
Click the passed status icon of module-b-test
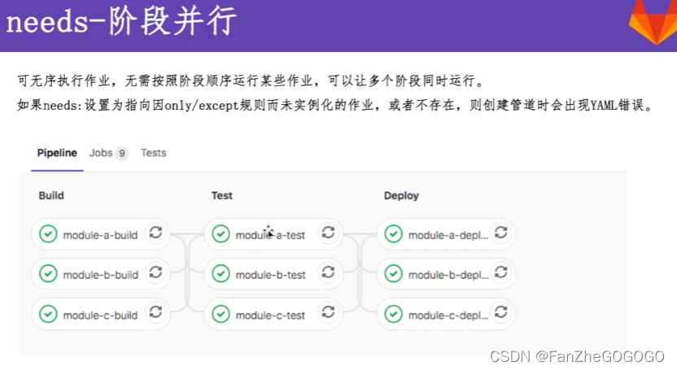click(x=221, y=274)
